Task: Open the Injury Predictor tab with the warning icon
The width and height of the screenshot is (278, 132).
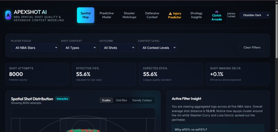Action: pyautogui.click(x=175, y=15)
